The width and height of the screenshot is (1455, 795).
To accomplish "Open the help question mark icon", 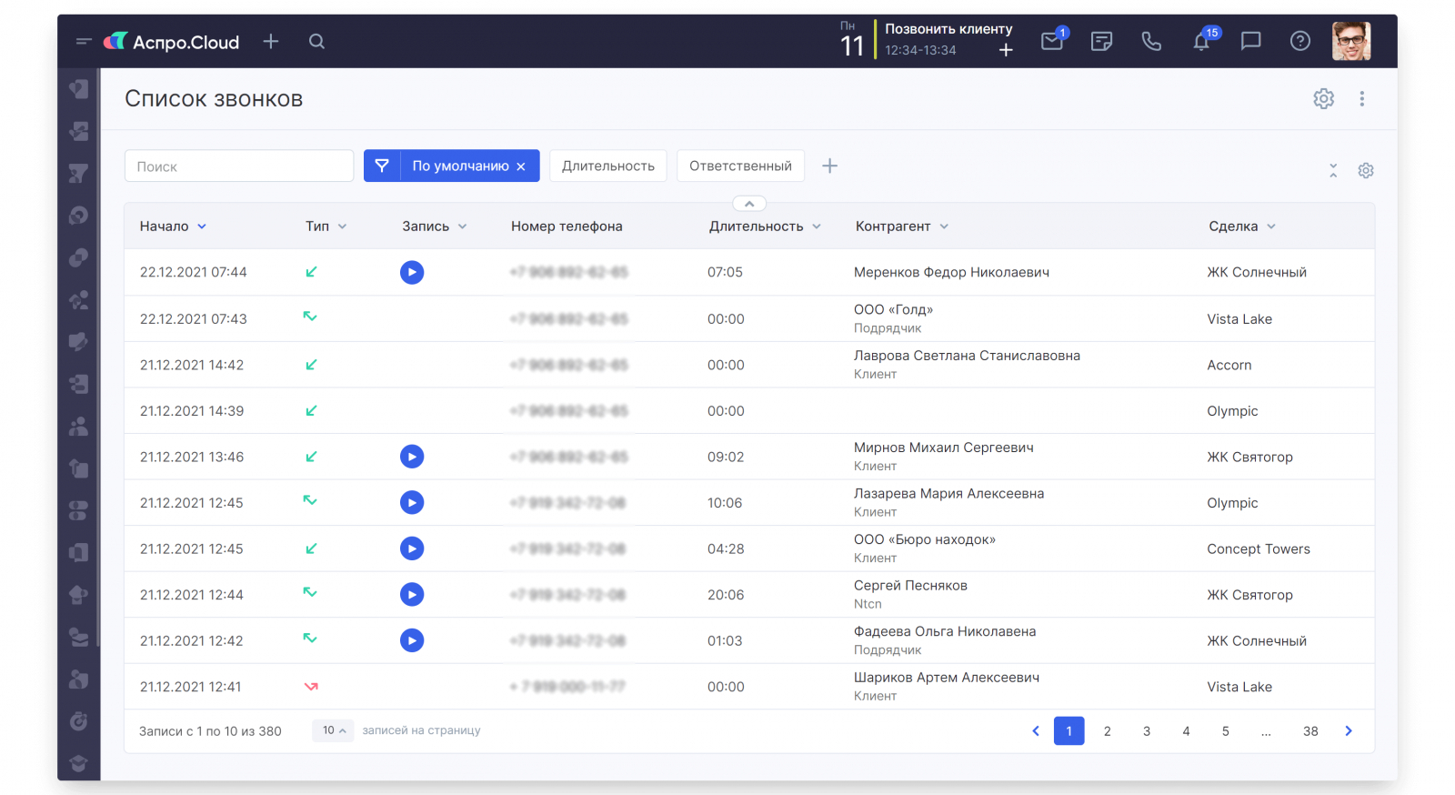I will point(1300,41).
